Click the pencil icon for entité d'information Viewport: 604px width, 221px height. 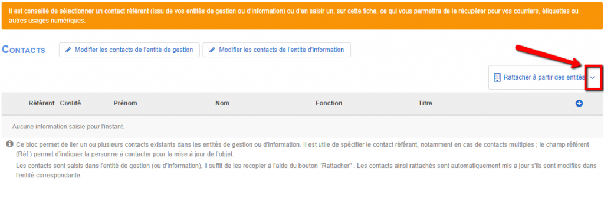[x=212, y=50]
